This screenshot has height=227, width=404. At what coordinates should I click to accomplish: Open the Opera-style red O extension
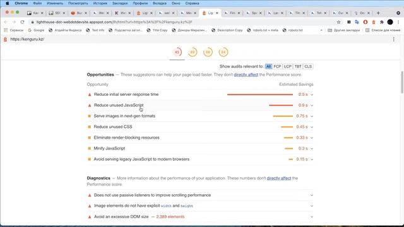pyautogui.click(x=365, y=22)
